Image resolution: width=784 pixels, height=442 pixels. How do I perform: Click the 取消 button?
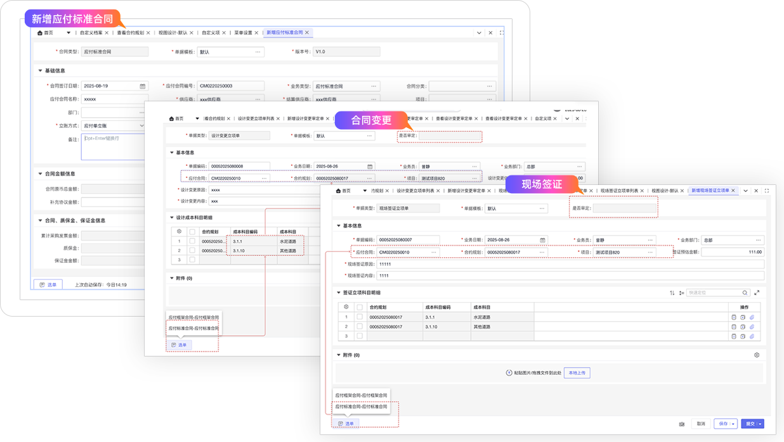click(x=700, y=424)
